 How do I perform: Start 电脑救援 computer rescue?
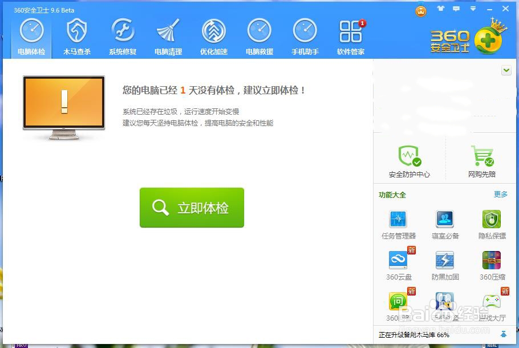click(259, 34)
